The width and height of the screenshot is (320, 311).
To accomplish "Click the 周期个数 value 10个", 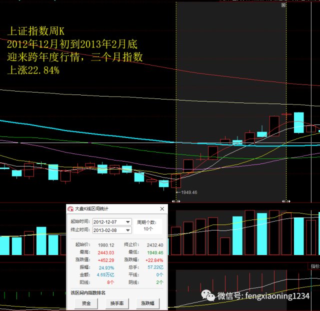I will coord(148,229).
